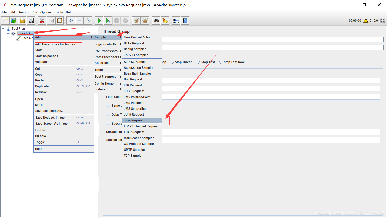387x218 pixels.
Task: Toggle the Specify Thread lifetime checkbox
Action: click(x=109, y=124)
